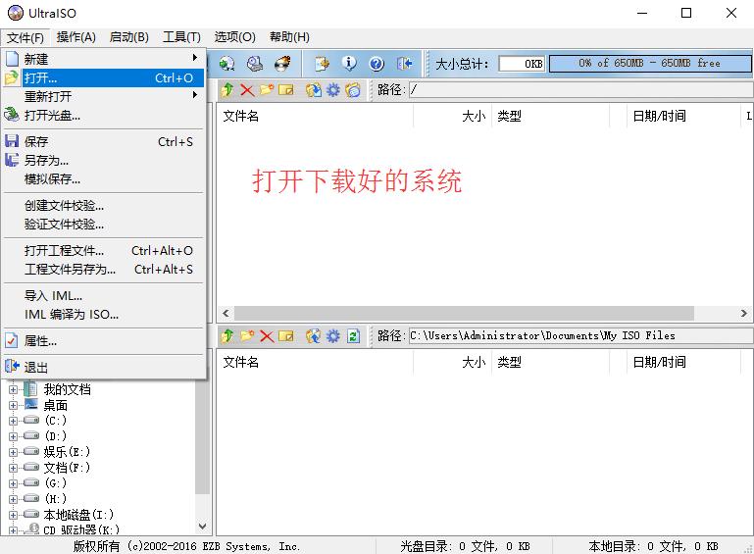Choose 模拟保存... menu entry
The width and height of the screenshot is (754, 554).
point(104,179)
